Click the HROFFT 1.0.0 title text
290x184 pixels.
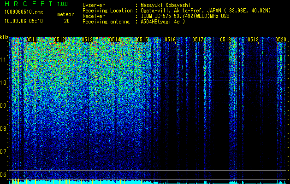(x=36, y=4)
